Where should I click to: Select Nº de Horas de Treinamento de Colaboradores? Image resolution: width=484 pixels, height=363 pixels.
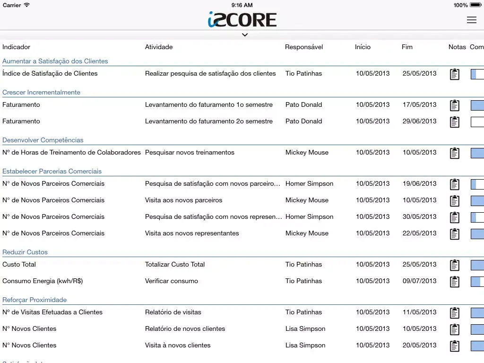[72, 153]
